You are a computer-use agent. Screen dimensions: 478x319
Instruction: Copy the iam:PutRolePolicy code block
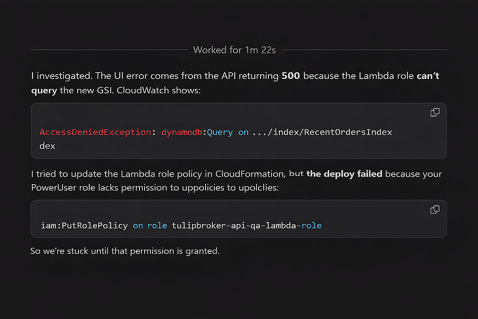point(435,209)
